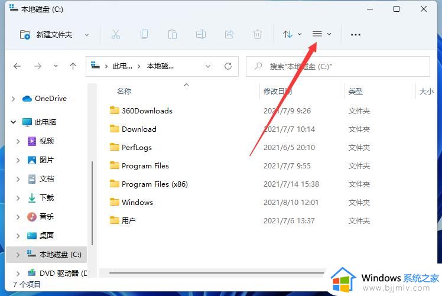442x296 pixels.
Task: Open 文档 in the navigation pane
Action: [x=41, y=179]
